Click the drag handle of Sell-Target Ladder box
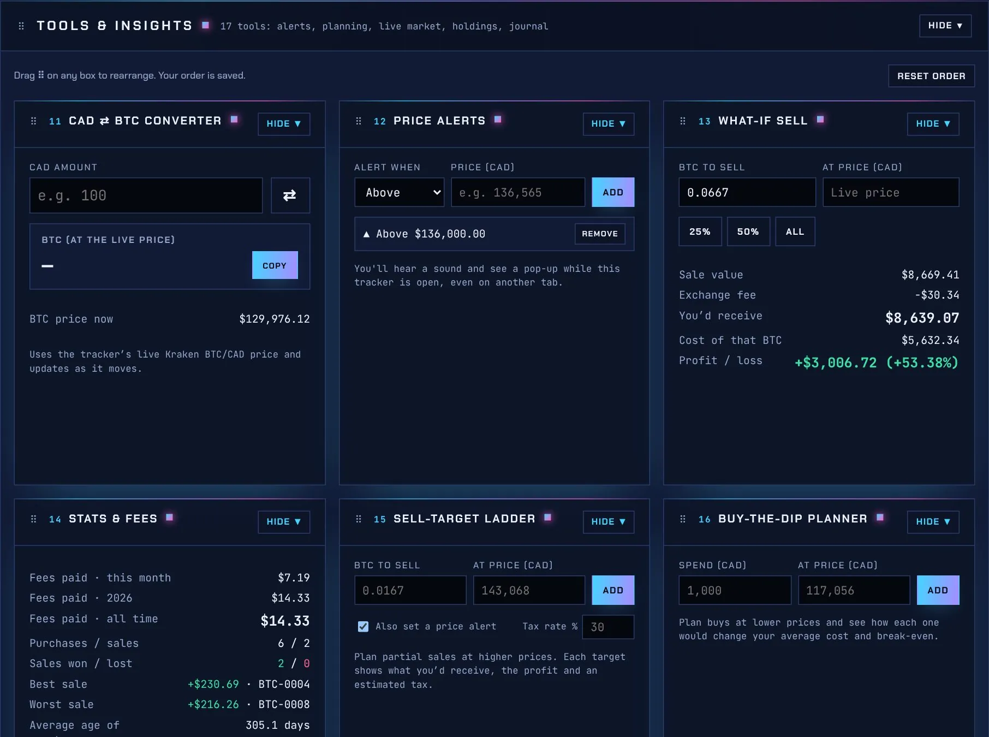This screenshot has height=737, width=989. tap(359, 519)
